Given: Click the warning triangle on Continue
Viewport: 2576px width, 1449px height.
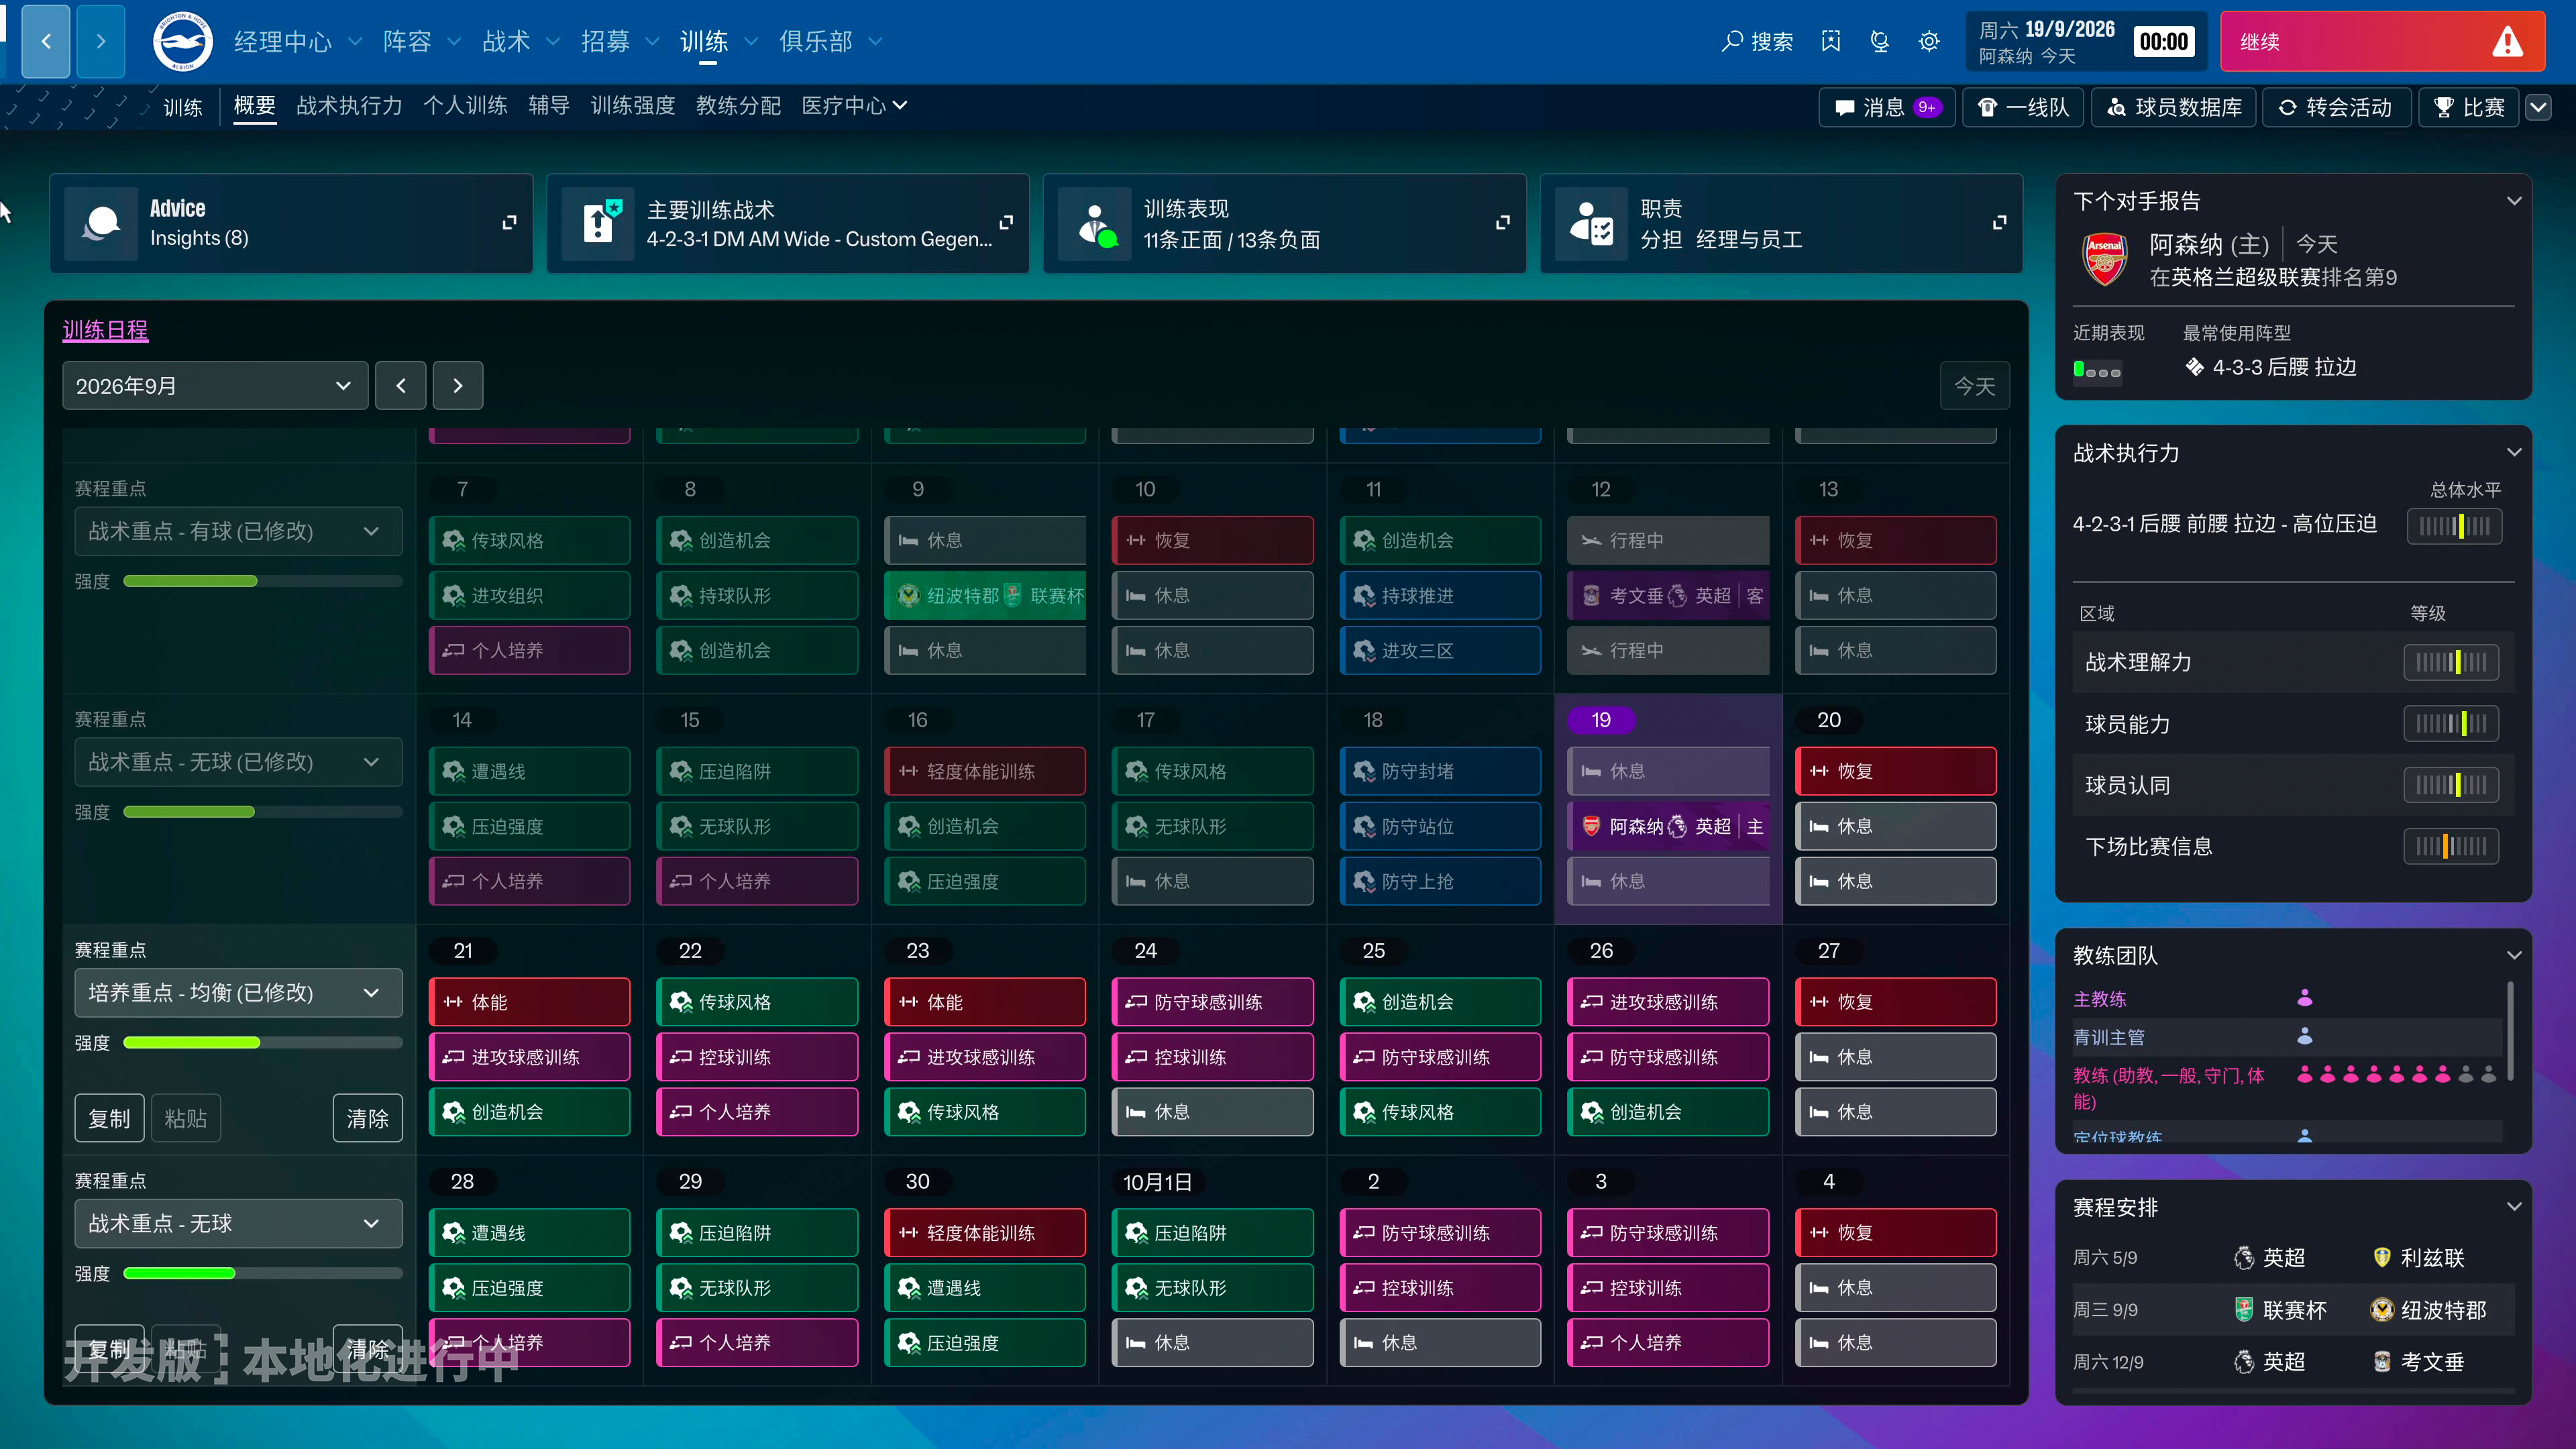Looking at the screenshot, I should 2506,42.
